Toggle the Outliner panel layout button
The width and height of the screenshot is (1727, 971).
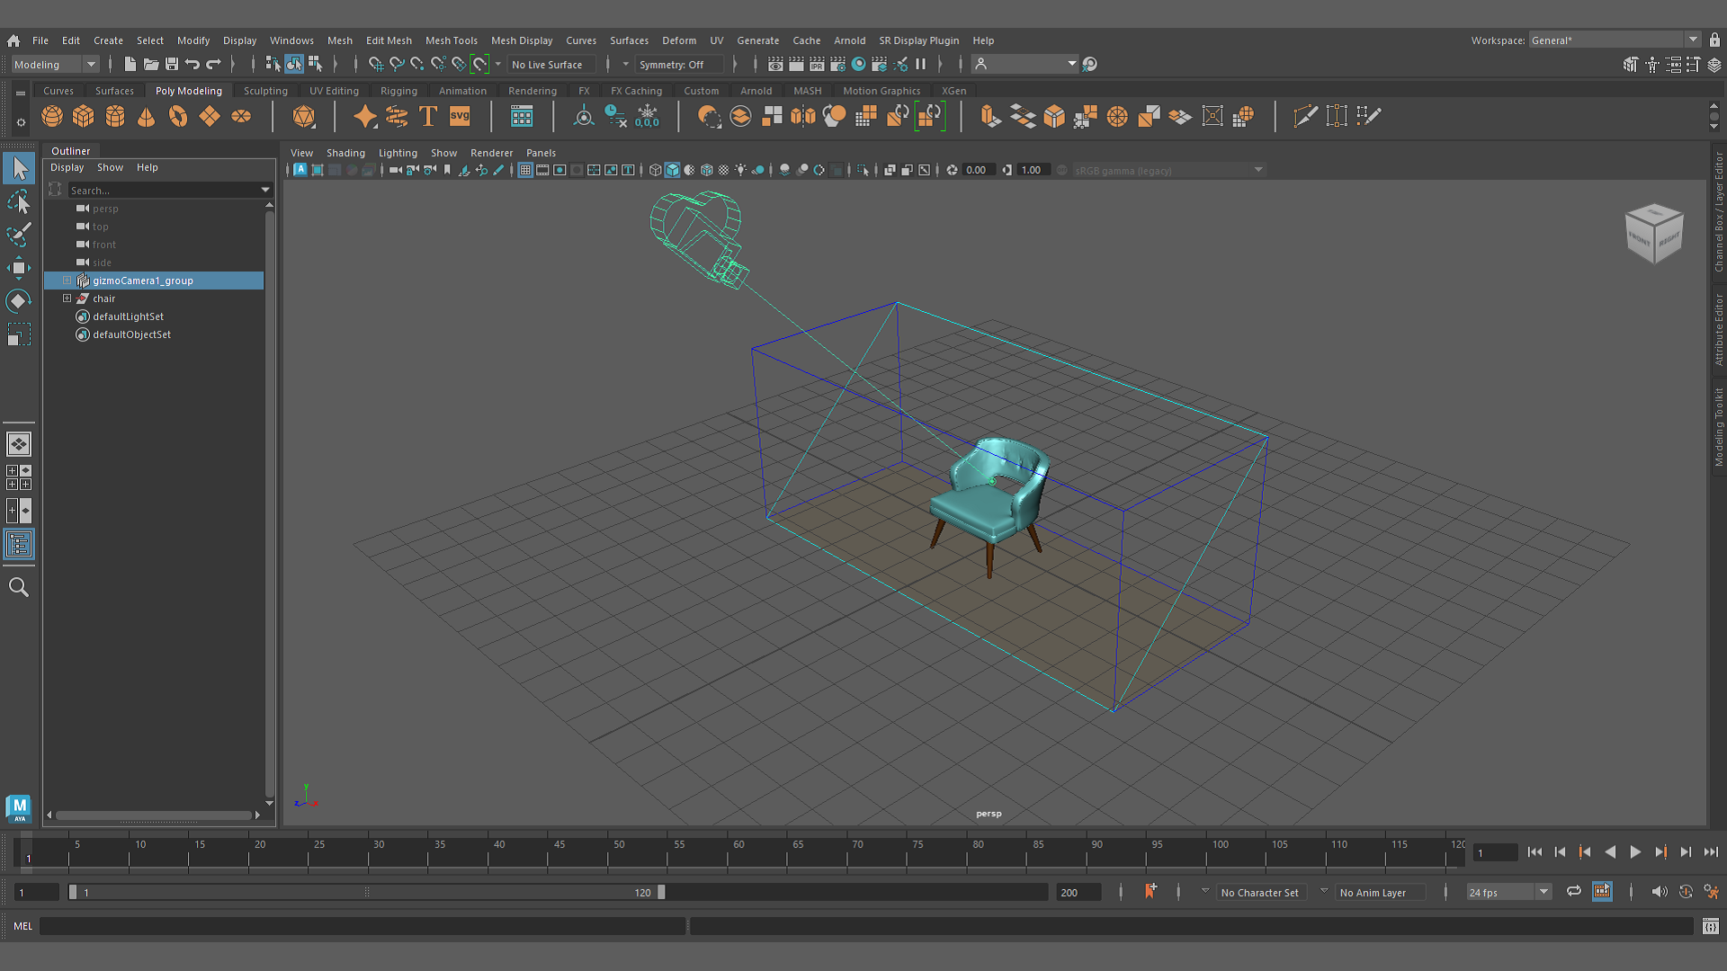[x=19, y=545]
